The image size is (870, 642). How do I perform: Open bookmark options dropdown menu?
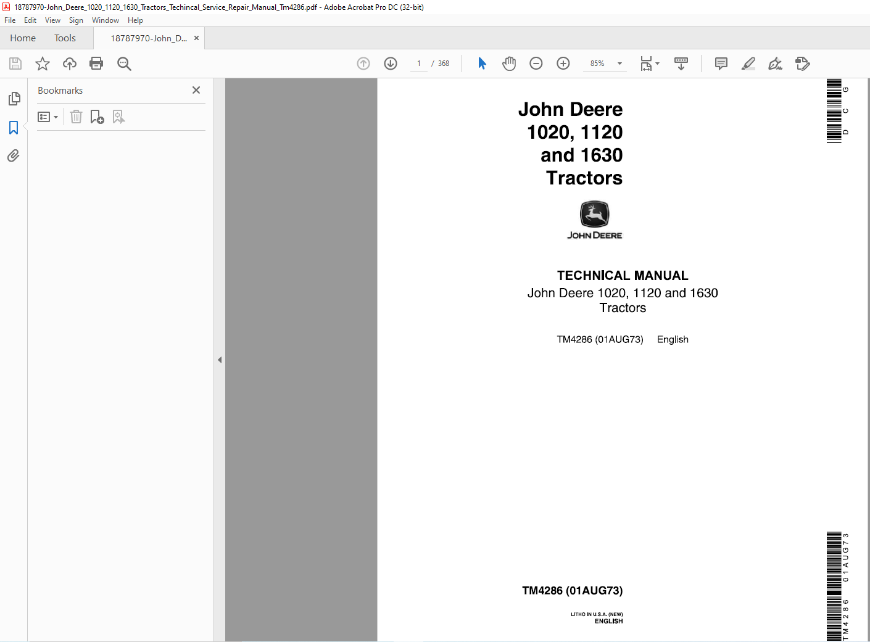(x=48, y=117)
